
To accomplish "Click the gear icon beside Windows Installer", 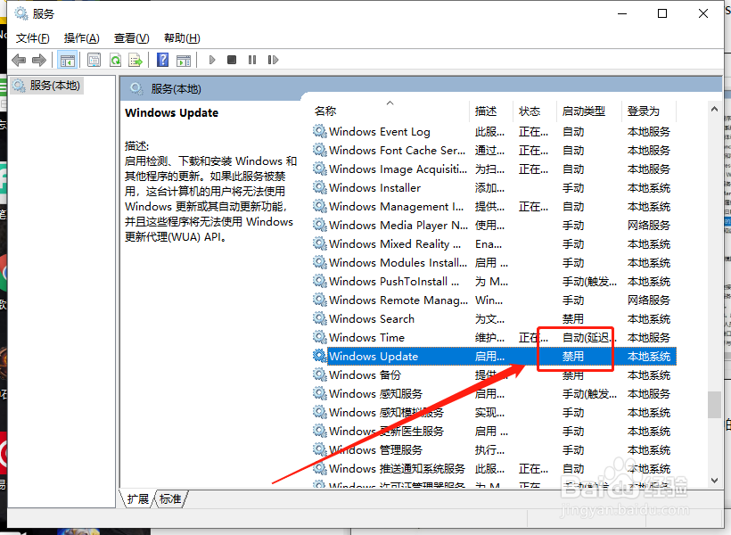I will coord(320,187).
